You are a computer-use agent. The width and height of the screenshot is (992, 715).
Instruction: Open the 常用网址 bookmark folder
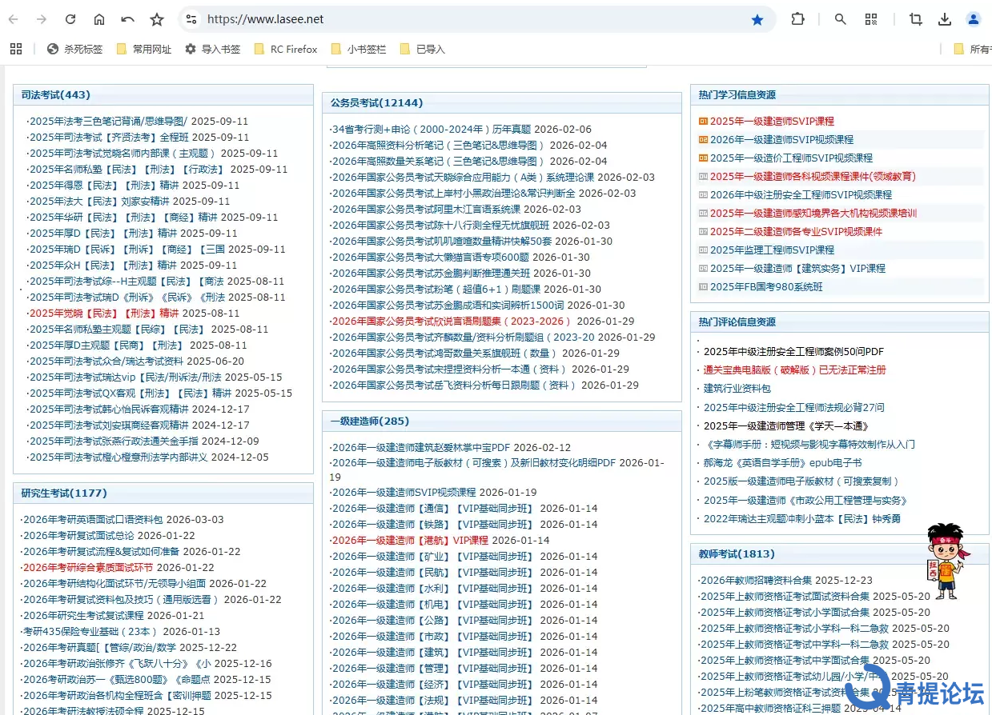tap(143, 49)
